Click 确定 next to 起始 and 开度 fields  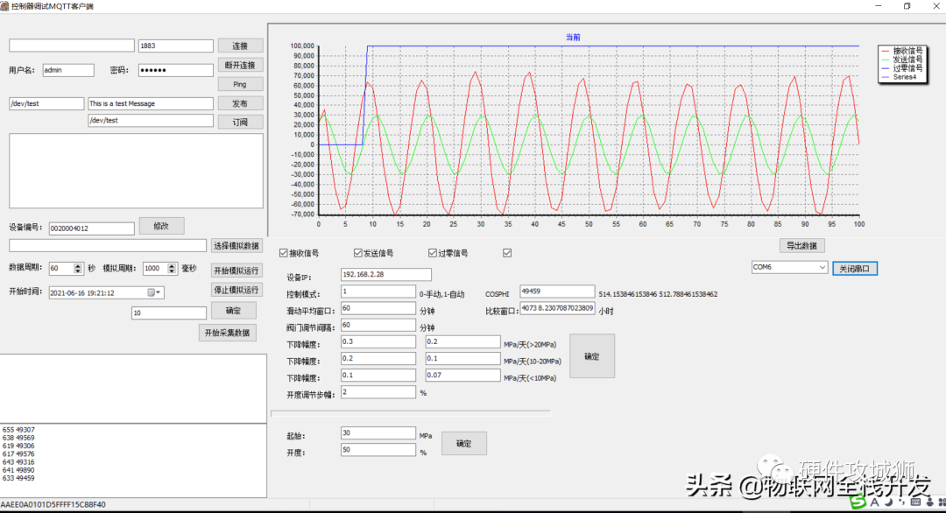(464, 444)
